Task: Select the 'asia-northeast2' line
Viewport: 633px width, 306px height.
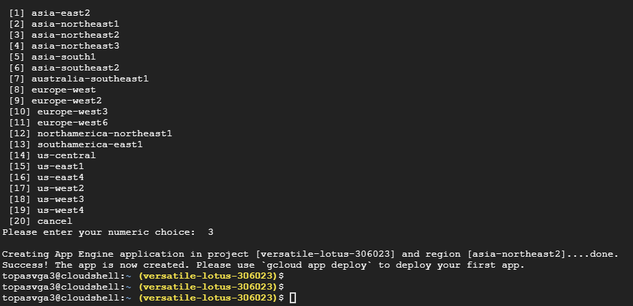Action: (64, 35)
